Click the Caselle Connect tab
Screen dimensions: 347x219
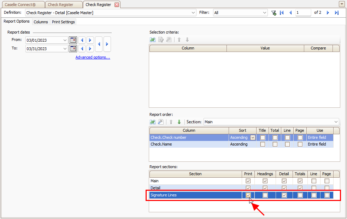click(22, 5)
